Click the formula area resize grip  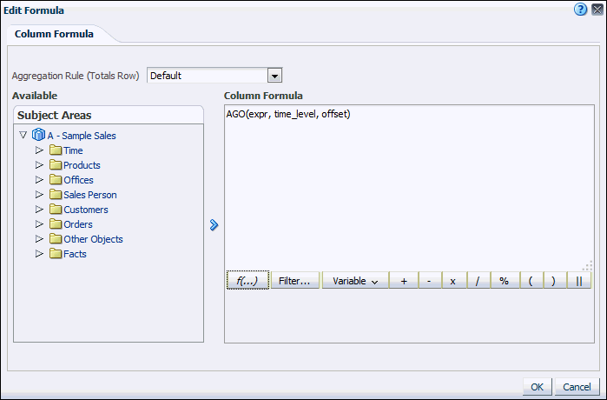588,265
